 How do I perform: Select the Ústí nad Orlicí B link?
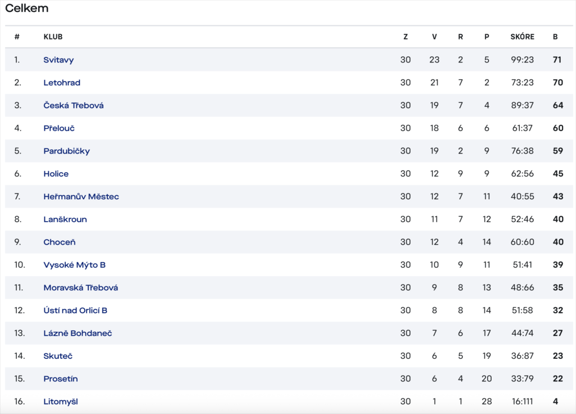(x=75, y=310)
